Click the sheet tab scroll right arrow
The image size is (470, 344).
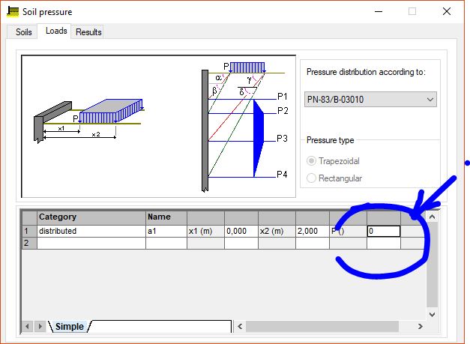(x=40, y=326)
